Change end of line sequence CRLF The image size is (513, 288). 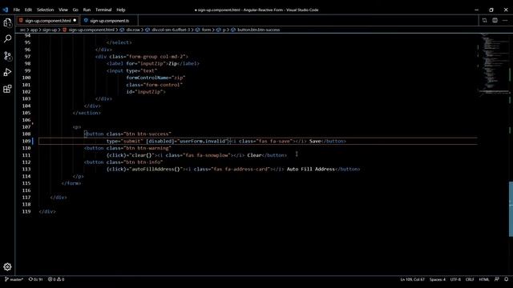point(470,279)
